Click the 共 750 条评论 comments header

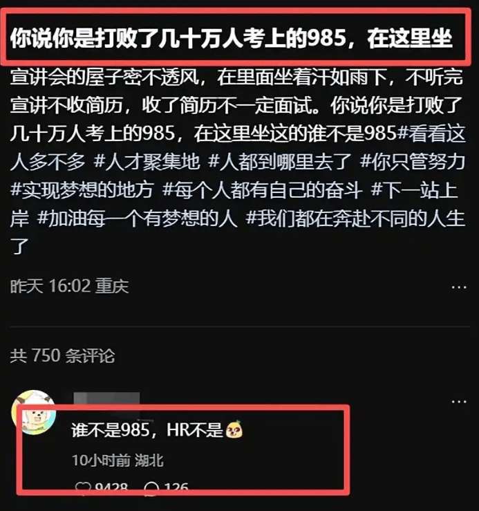pyautogui.click(x=62, y=355)
